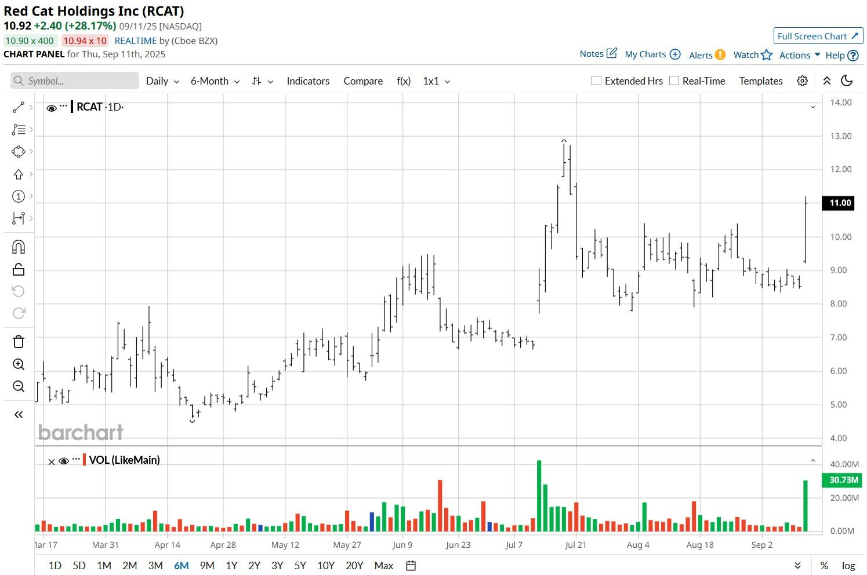Toggle the magnet snap mode

19,247
